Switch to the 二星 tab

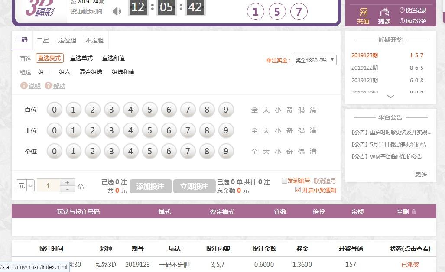tap(43, 40)
